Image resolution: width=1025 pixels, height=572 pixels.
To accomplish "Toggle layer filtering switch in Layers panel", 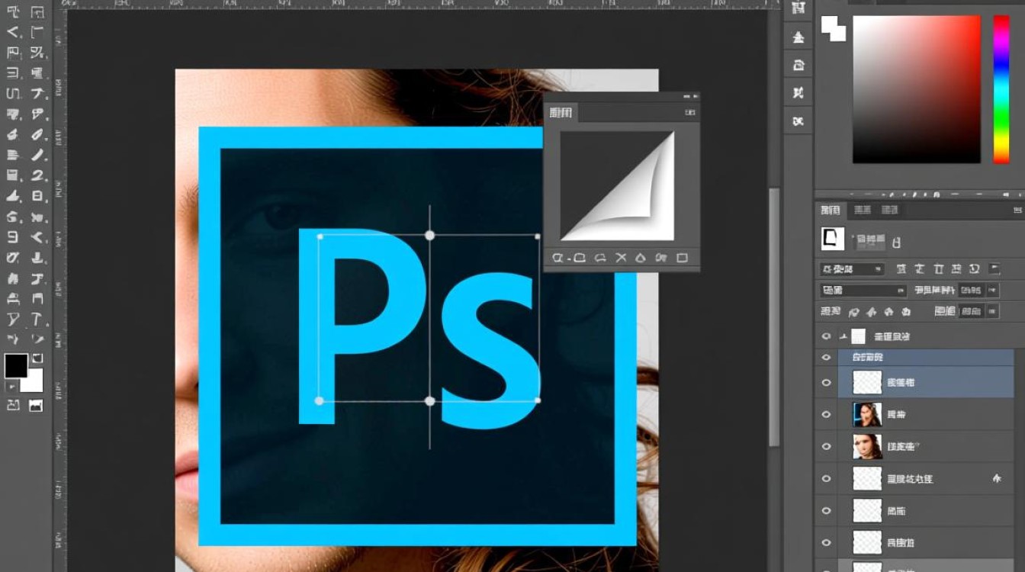I will point(994,268).
